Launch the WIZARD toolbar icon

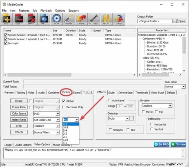(69, 19)
